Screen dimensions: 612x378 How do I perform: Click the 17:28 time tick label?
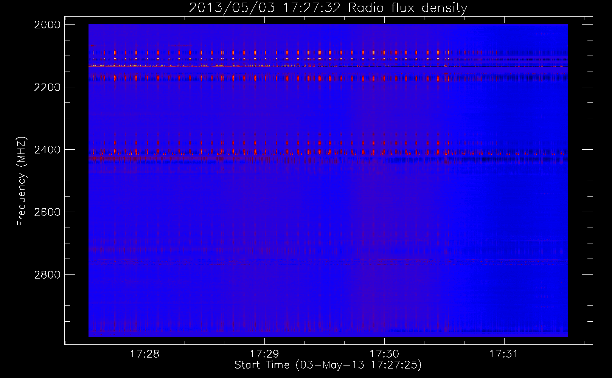tap(144, 354)
